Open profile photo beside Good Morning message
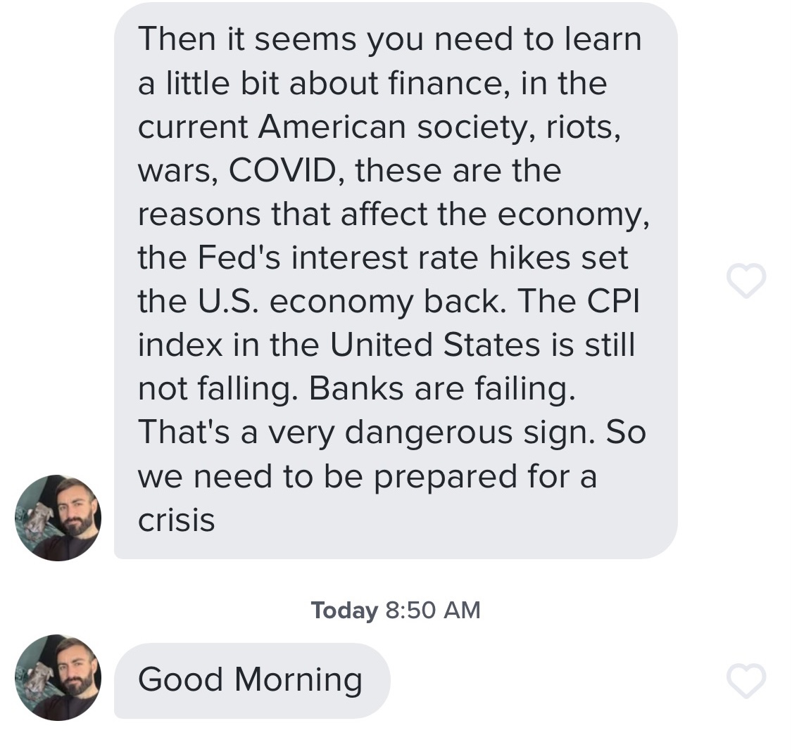Image resolution: width=792 pixels, height=754 pixels. tap(58, 677)
